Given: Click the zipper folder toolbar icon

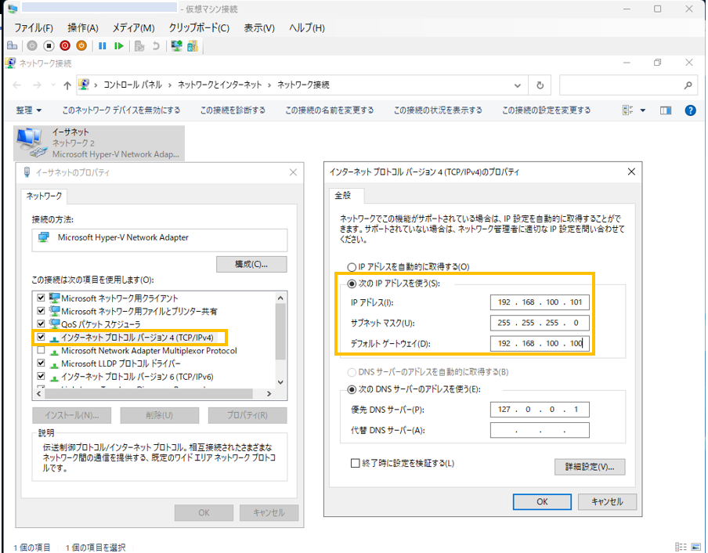Looking at the screenshot, I should point(193,45).
